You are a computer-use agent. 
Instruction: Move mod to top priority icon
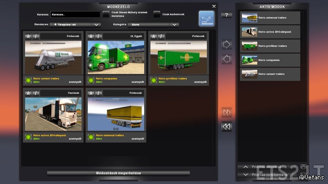point(303,167)
